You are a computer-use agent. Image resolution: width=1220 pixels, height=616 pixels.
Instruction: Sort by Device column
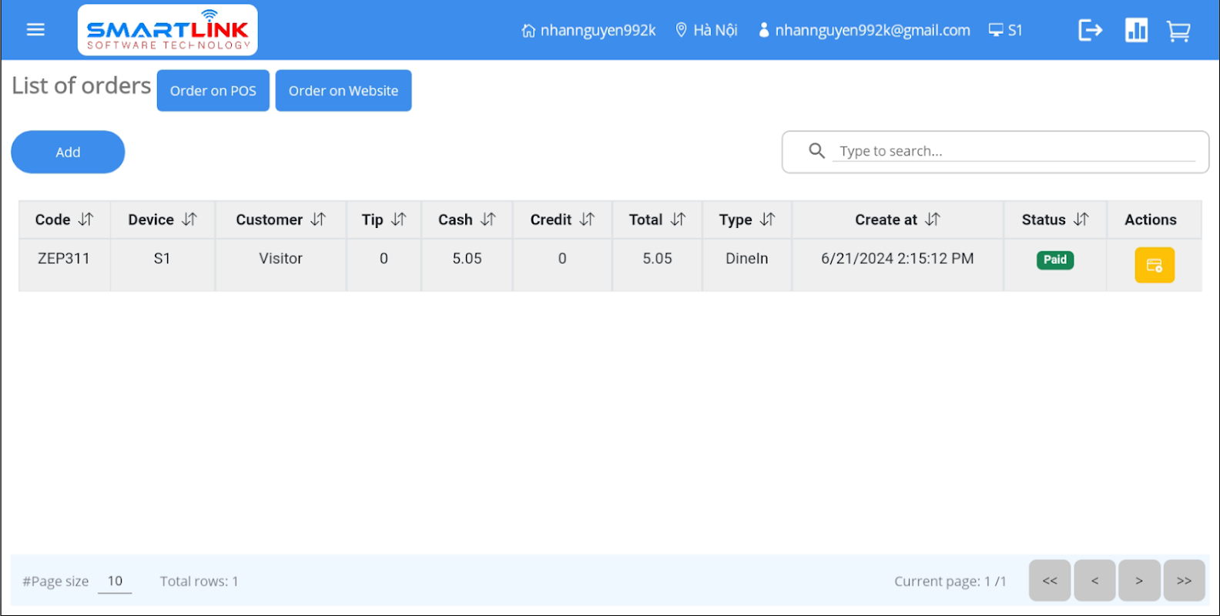click(x=189, y=219)
